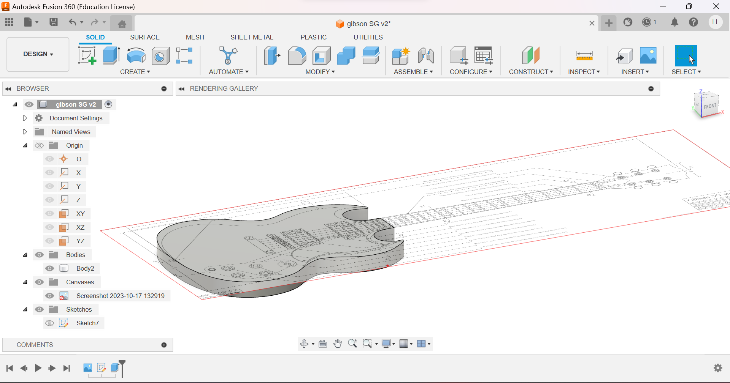
Task: Select the Configure Model icon
Action: pyautogui.click(x=459, y=55)
